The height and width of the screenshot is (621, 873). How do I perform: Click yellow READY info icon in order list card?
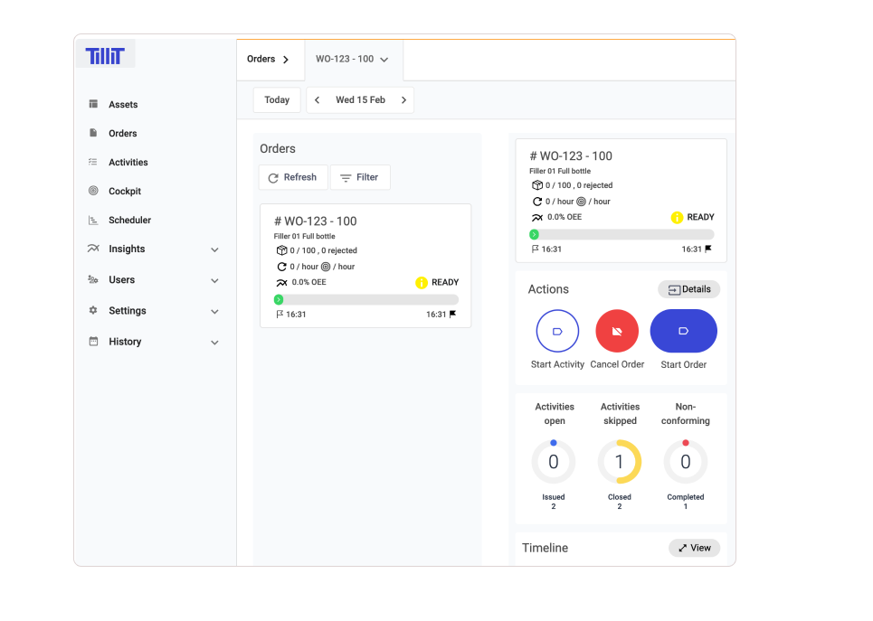422,283
